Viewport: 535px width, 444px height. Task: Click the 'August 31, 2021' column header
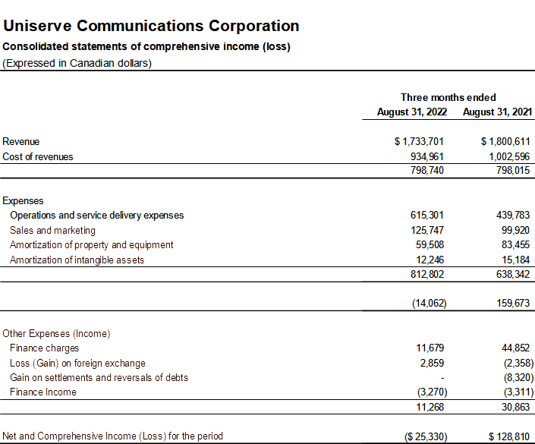pyautogui.click(x=497, y=112)
